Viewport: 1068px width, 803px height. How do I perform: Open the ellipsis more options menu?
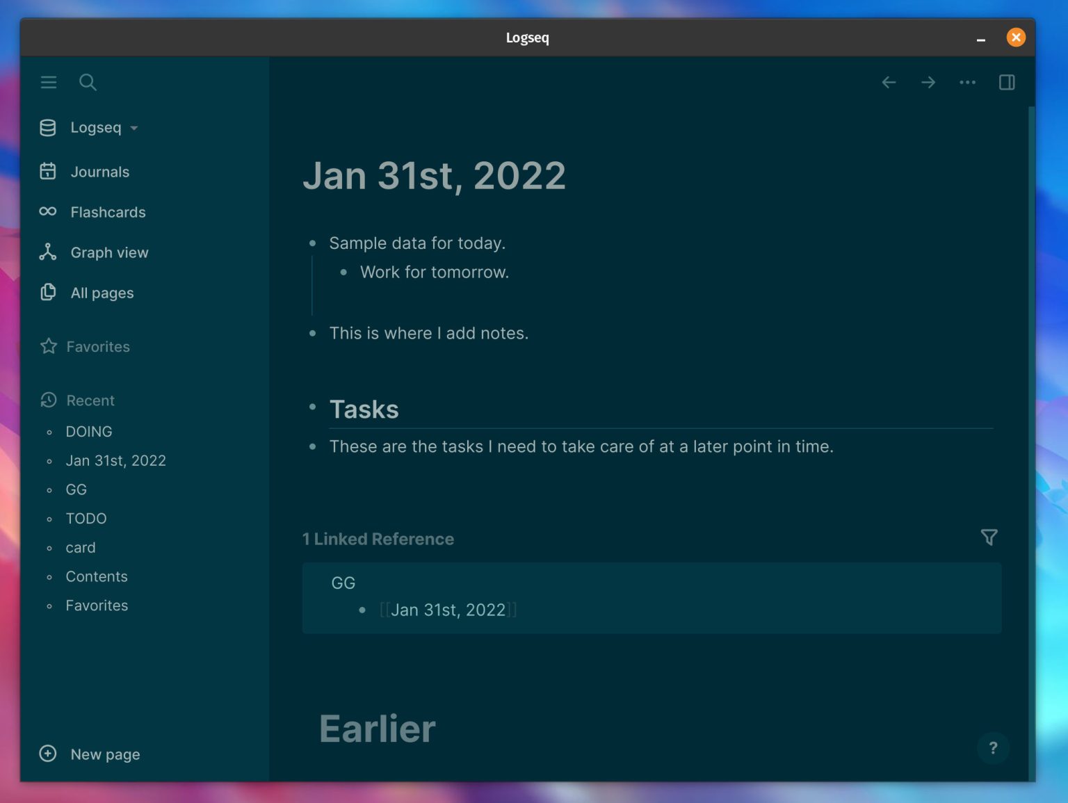pos(967,82)
